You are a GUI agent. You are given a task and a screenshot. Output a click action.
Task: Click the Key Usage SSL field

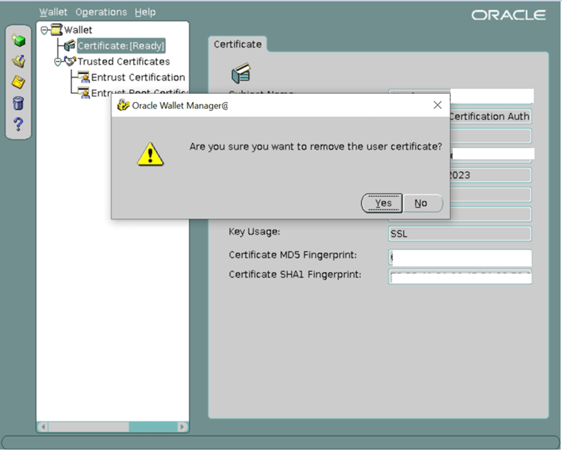click(x=459, y=234)
